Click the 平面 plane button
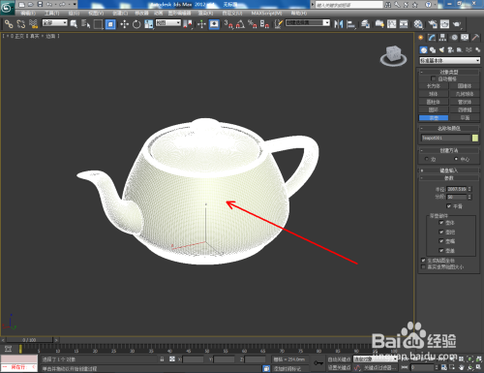Image resolution: width=484 pixels, height=373 pixels. pos(465,118)
